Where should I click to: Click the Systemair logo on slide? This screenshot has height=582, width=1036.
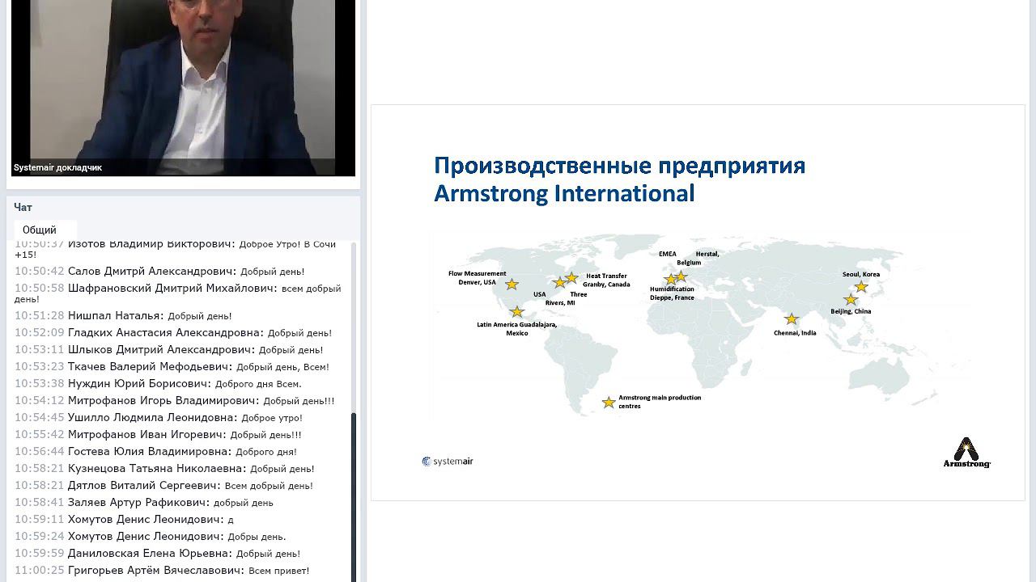pos(447,462)
